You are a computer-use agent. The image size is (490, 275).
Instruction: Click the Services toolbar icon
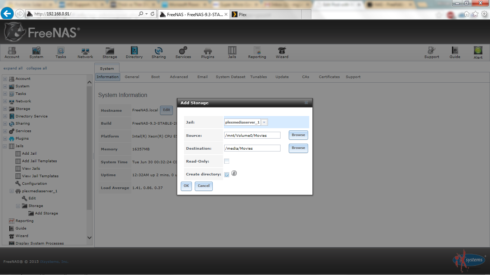183,52
